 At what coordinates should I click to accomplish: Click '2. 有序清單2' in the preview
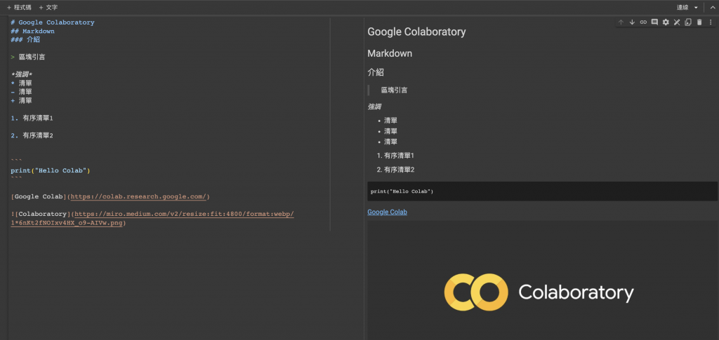395,170
